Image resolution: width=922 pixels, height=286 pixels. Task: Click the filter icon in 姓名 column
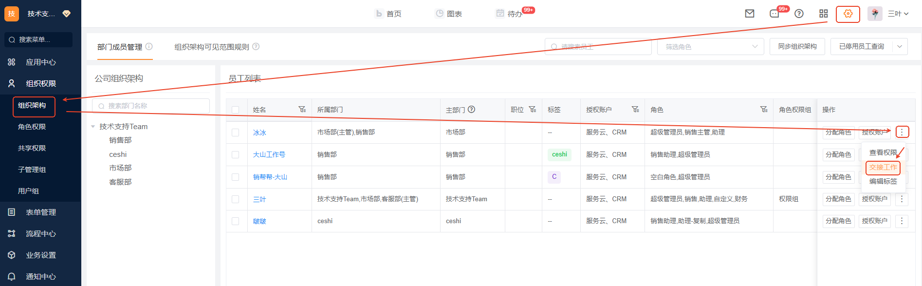click(x=302, y=110)
